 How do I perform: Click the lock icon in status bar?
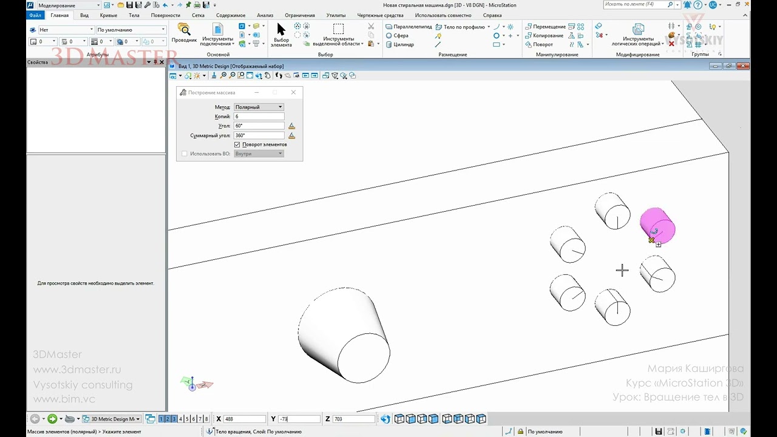click(x=521, y=432)
